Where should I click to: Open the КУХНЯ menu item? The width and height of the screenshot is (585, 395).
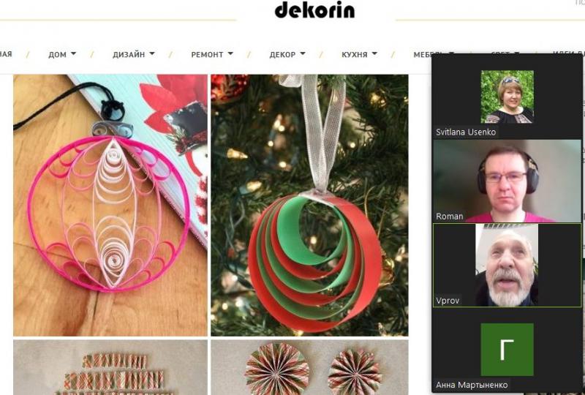[355, 55]
